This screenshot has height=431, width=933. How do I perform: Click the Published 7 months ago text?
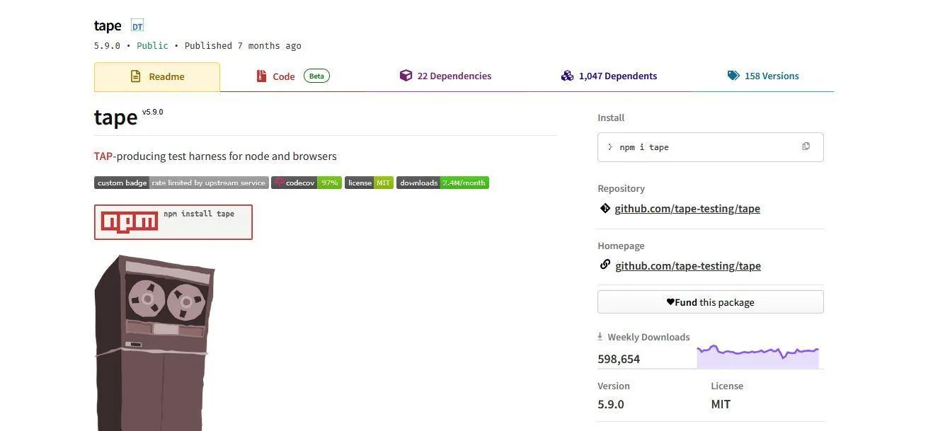(243, 45)
